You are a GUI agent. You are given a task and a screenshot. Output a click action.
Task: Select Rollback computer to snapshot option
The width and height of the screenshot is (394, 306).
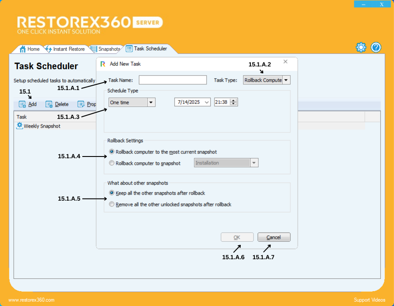tap(112, 163)
